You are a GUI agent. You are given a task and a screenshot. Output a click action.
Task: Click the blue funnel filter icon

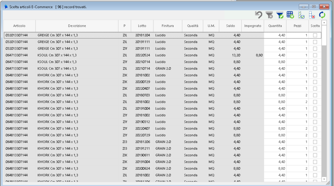[280, 15]
